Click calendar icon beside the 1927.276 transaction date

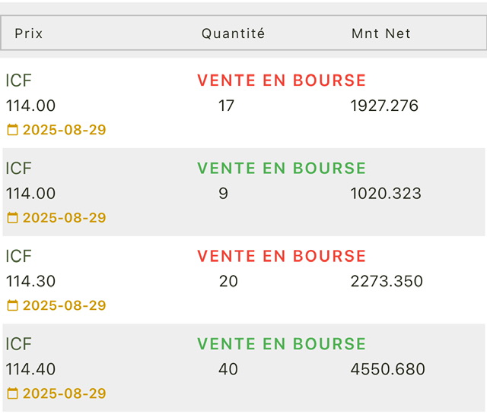12,130
